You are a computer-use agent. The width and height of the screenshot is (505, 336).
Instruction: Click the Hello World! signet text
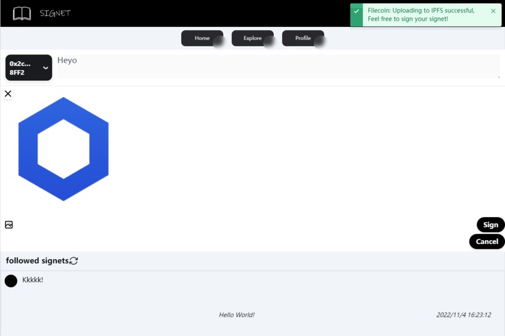coord(237,315)
